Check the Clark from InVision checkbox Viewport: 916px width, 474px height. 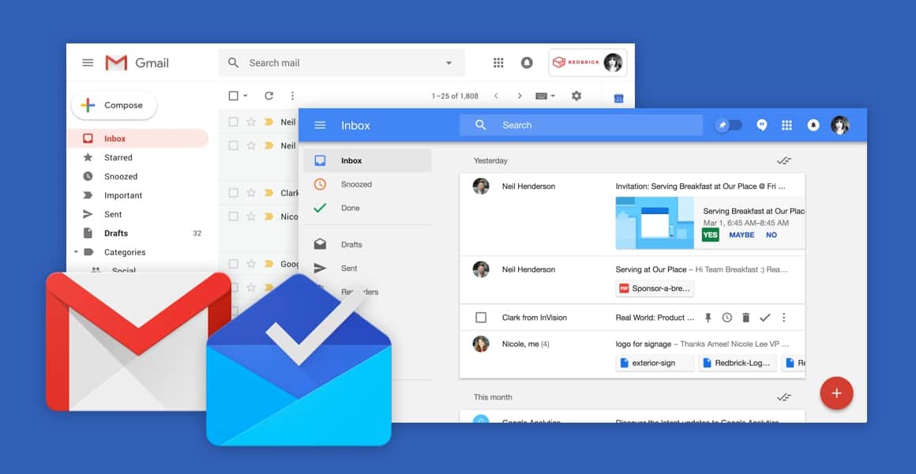481,318
